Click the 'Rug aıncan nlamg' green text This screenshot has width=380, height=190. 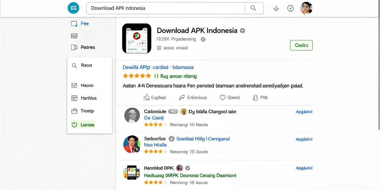coord(178,76)
